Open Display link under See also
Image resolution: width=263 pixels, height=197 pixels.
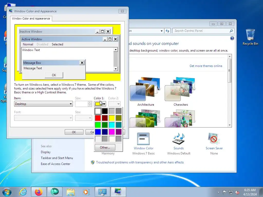click(x=46, y=152)
